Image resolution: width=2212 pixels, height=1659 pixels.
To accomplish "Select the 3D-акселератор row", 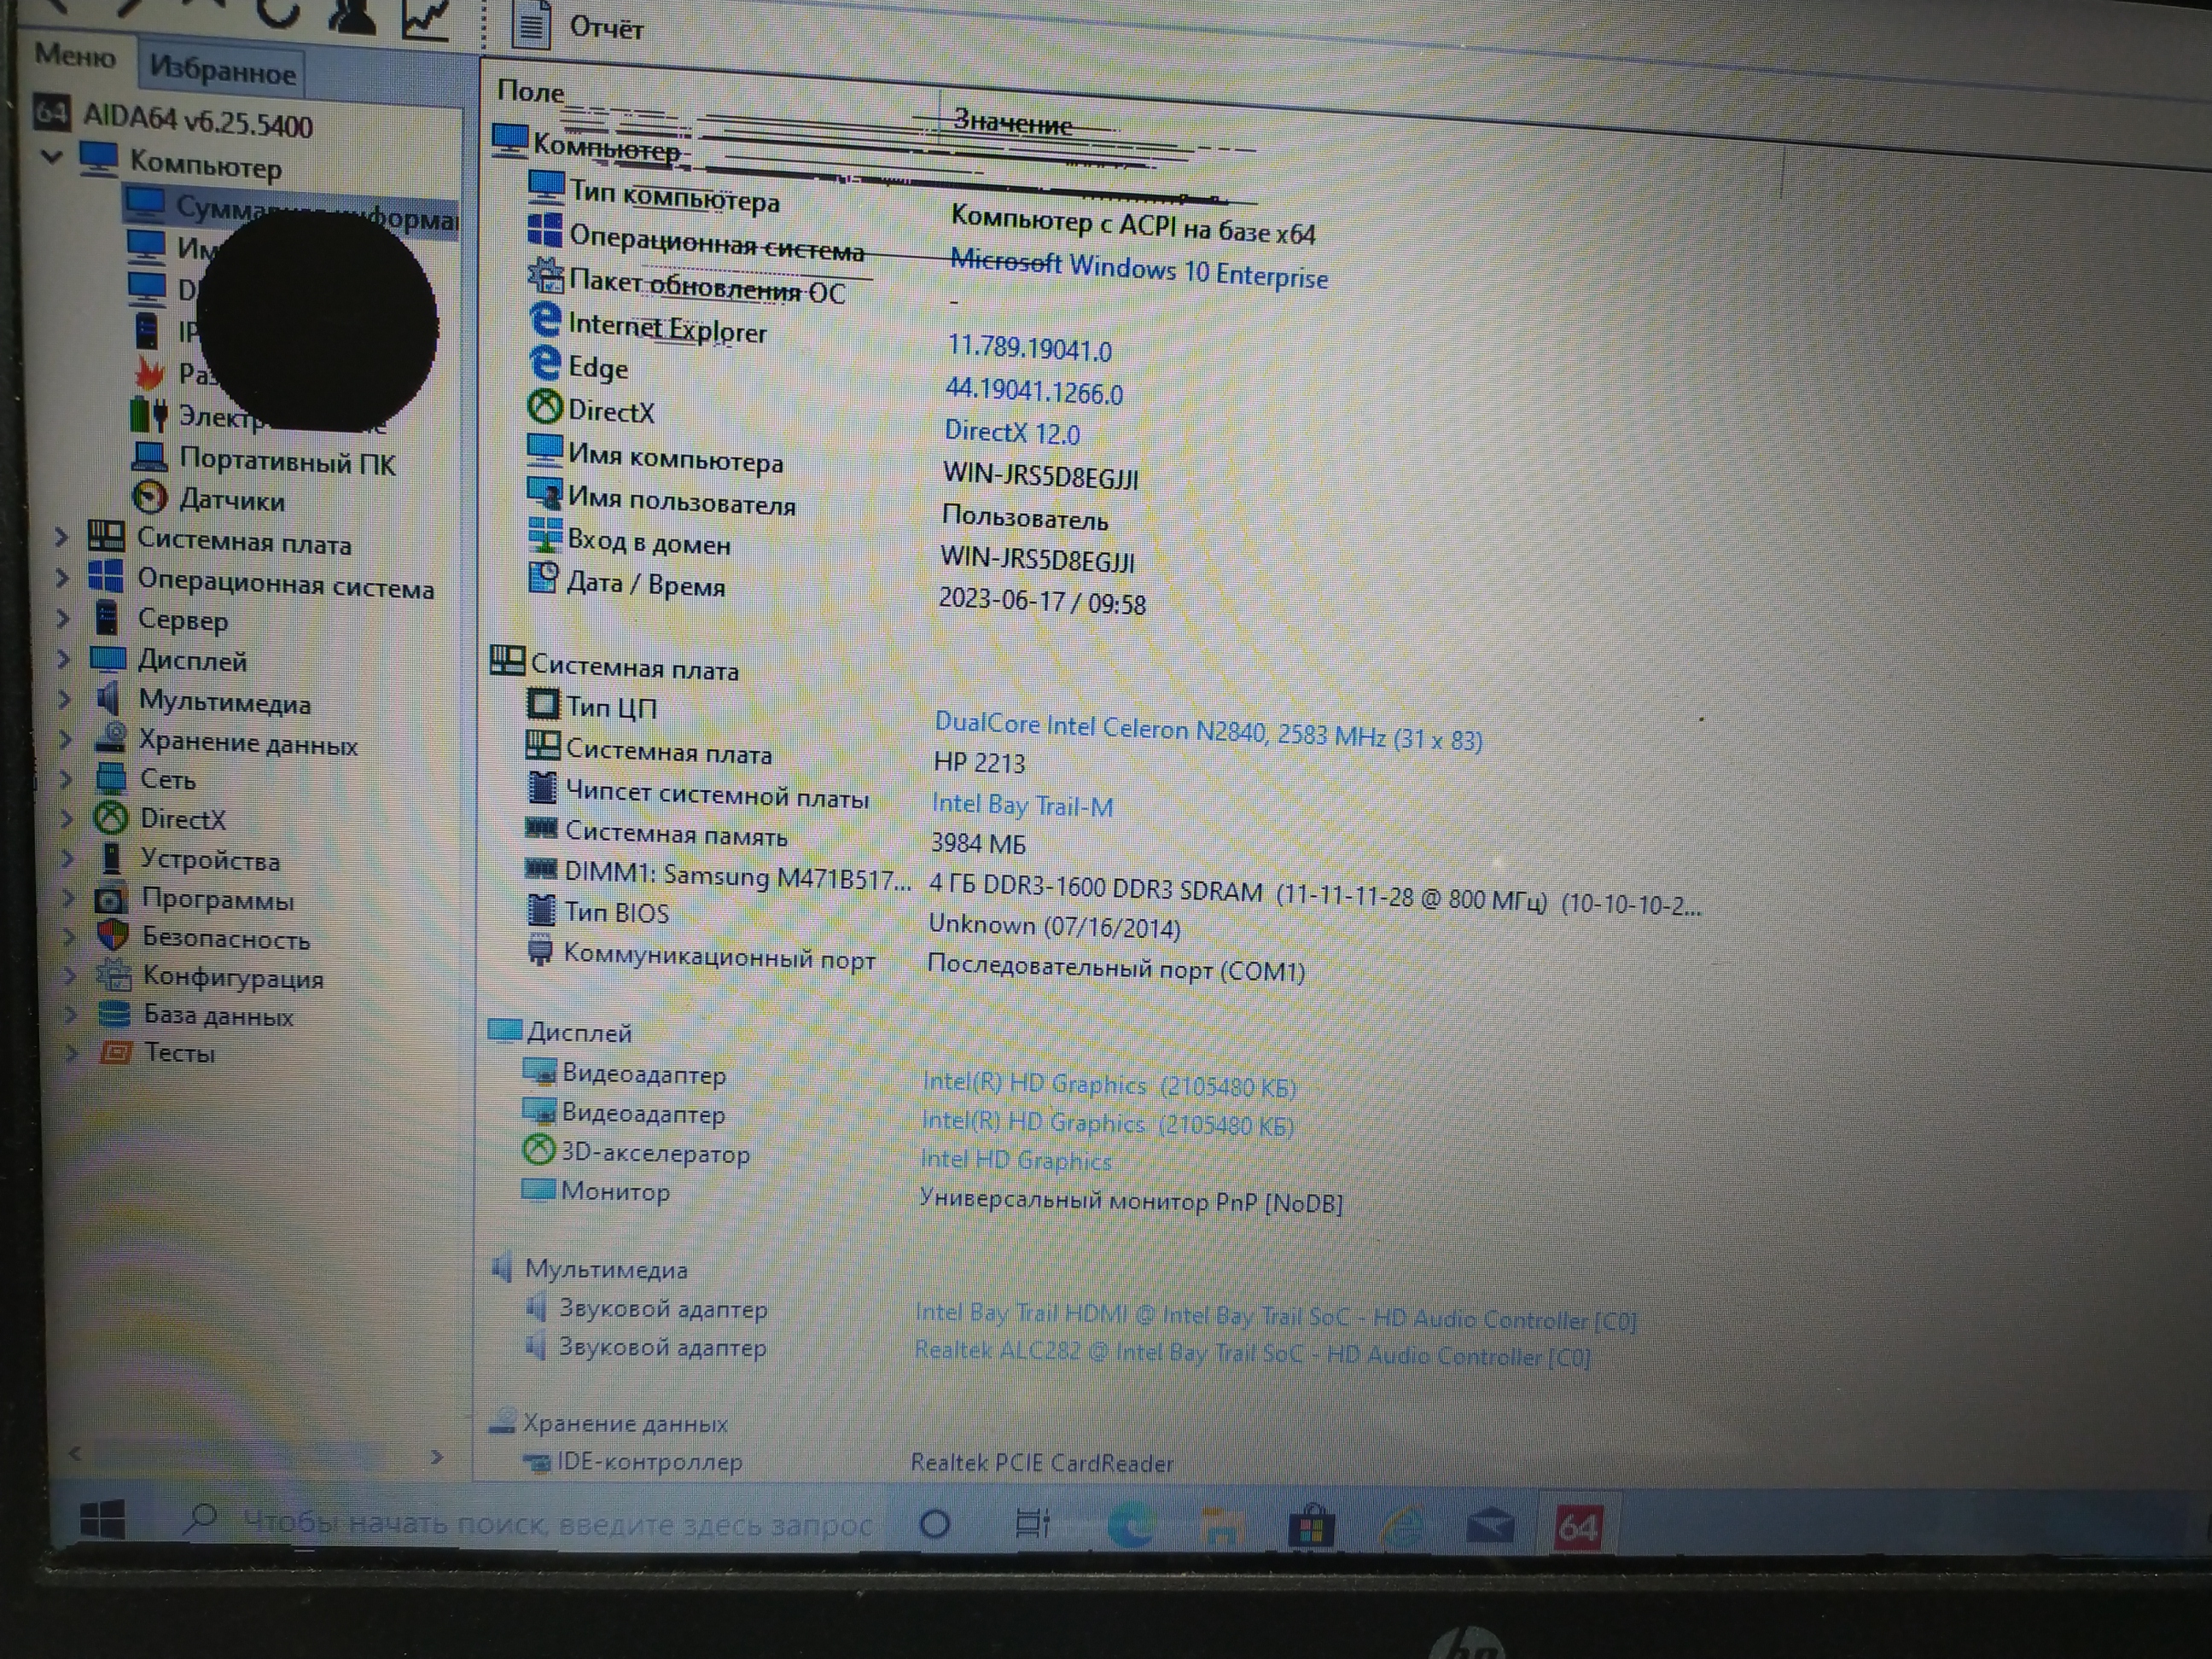I will [x=816, y=1156].
